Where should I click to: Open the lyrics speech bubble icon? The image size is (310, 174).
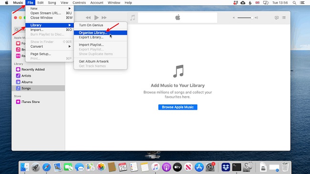277,18
